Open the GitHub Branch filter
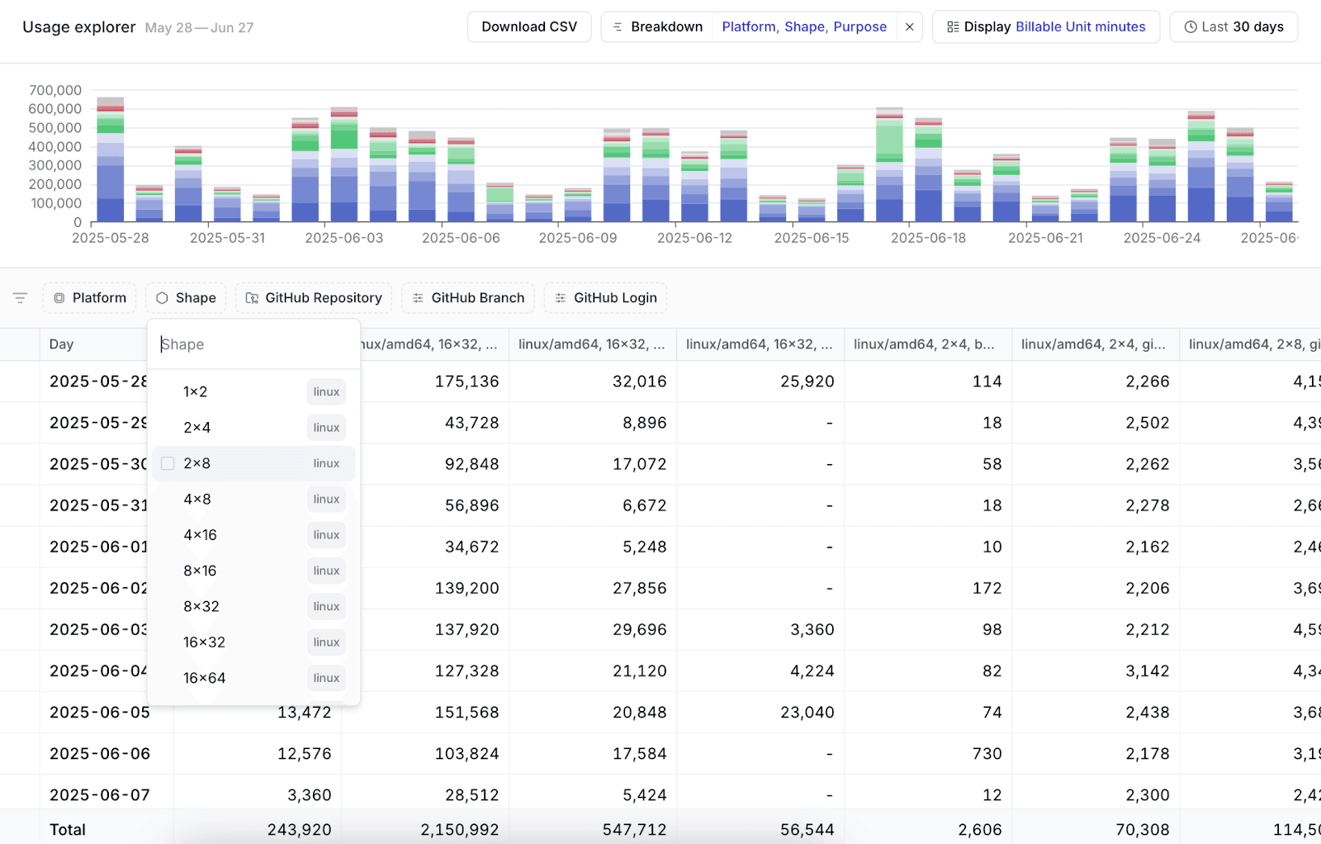Screen dimensions: 1321x844 coord(467,298)
